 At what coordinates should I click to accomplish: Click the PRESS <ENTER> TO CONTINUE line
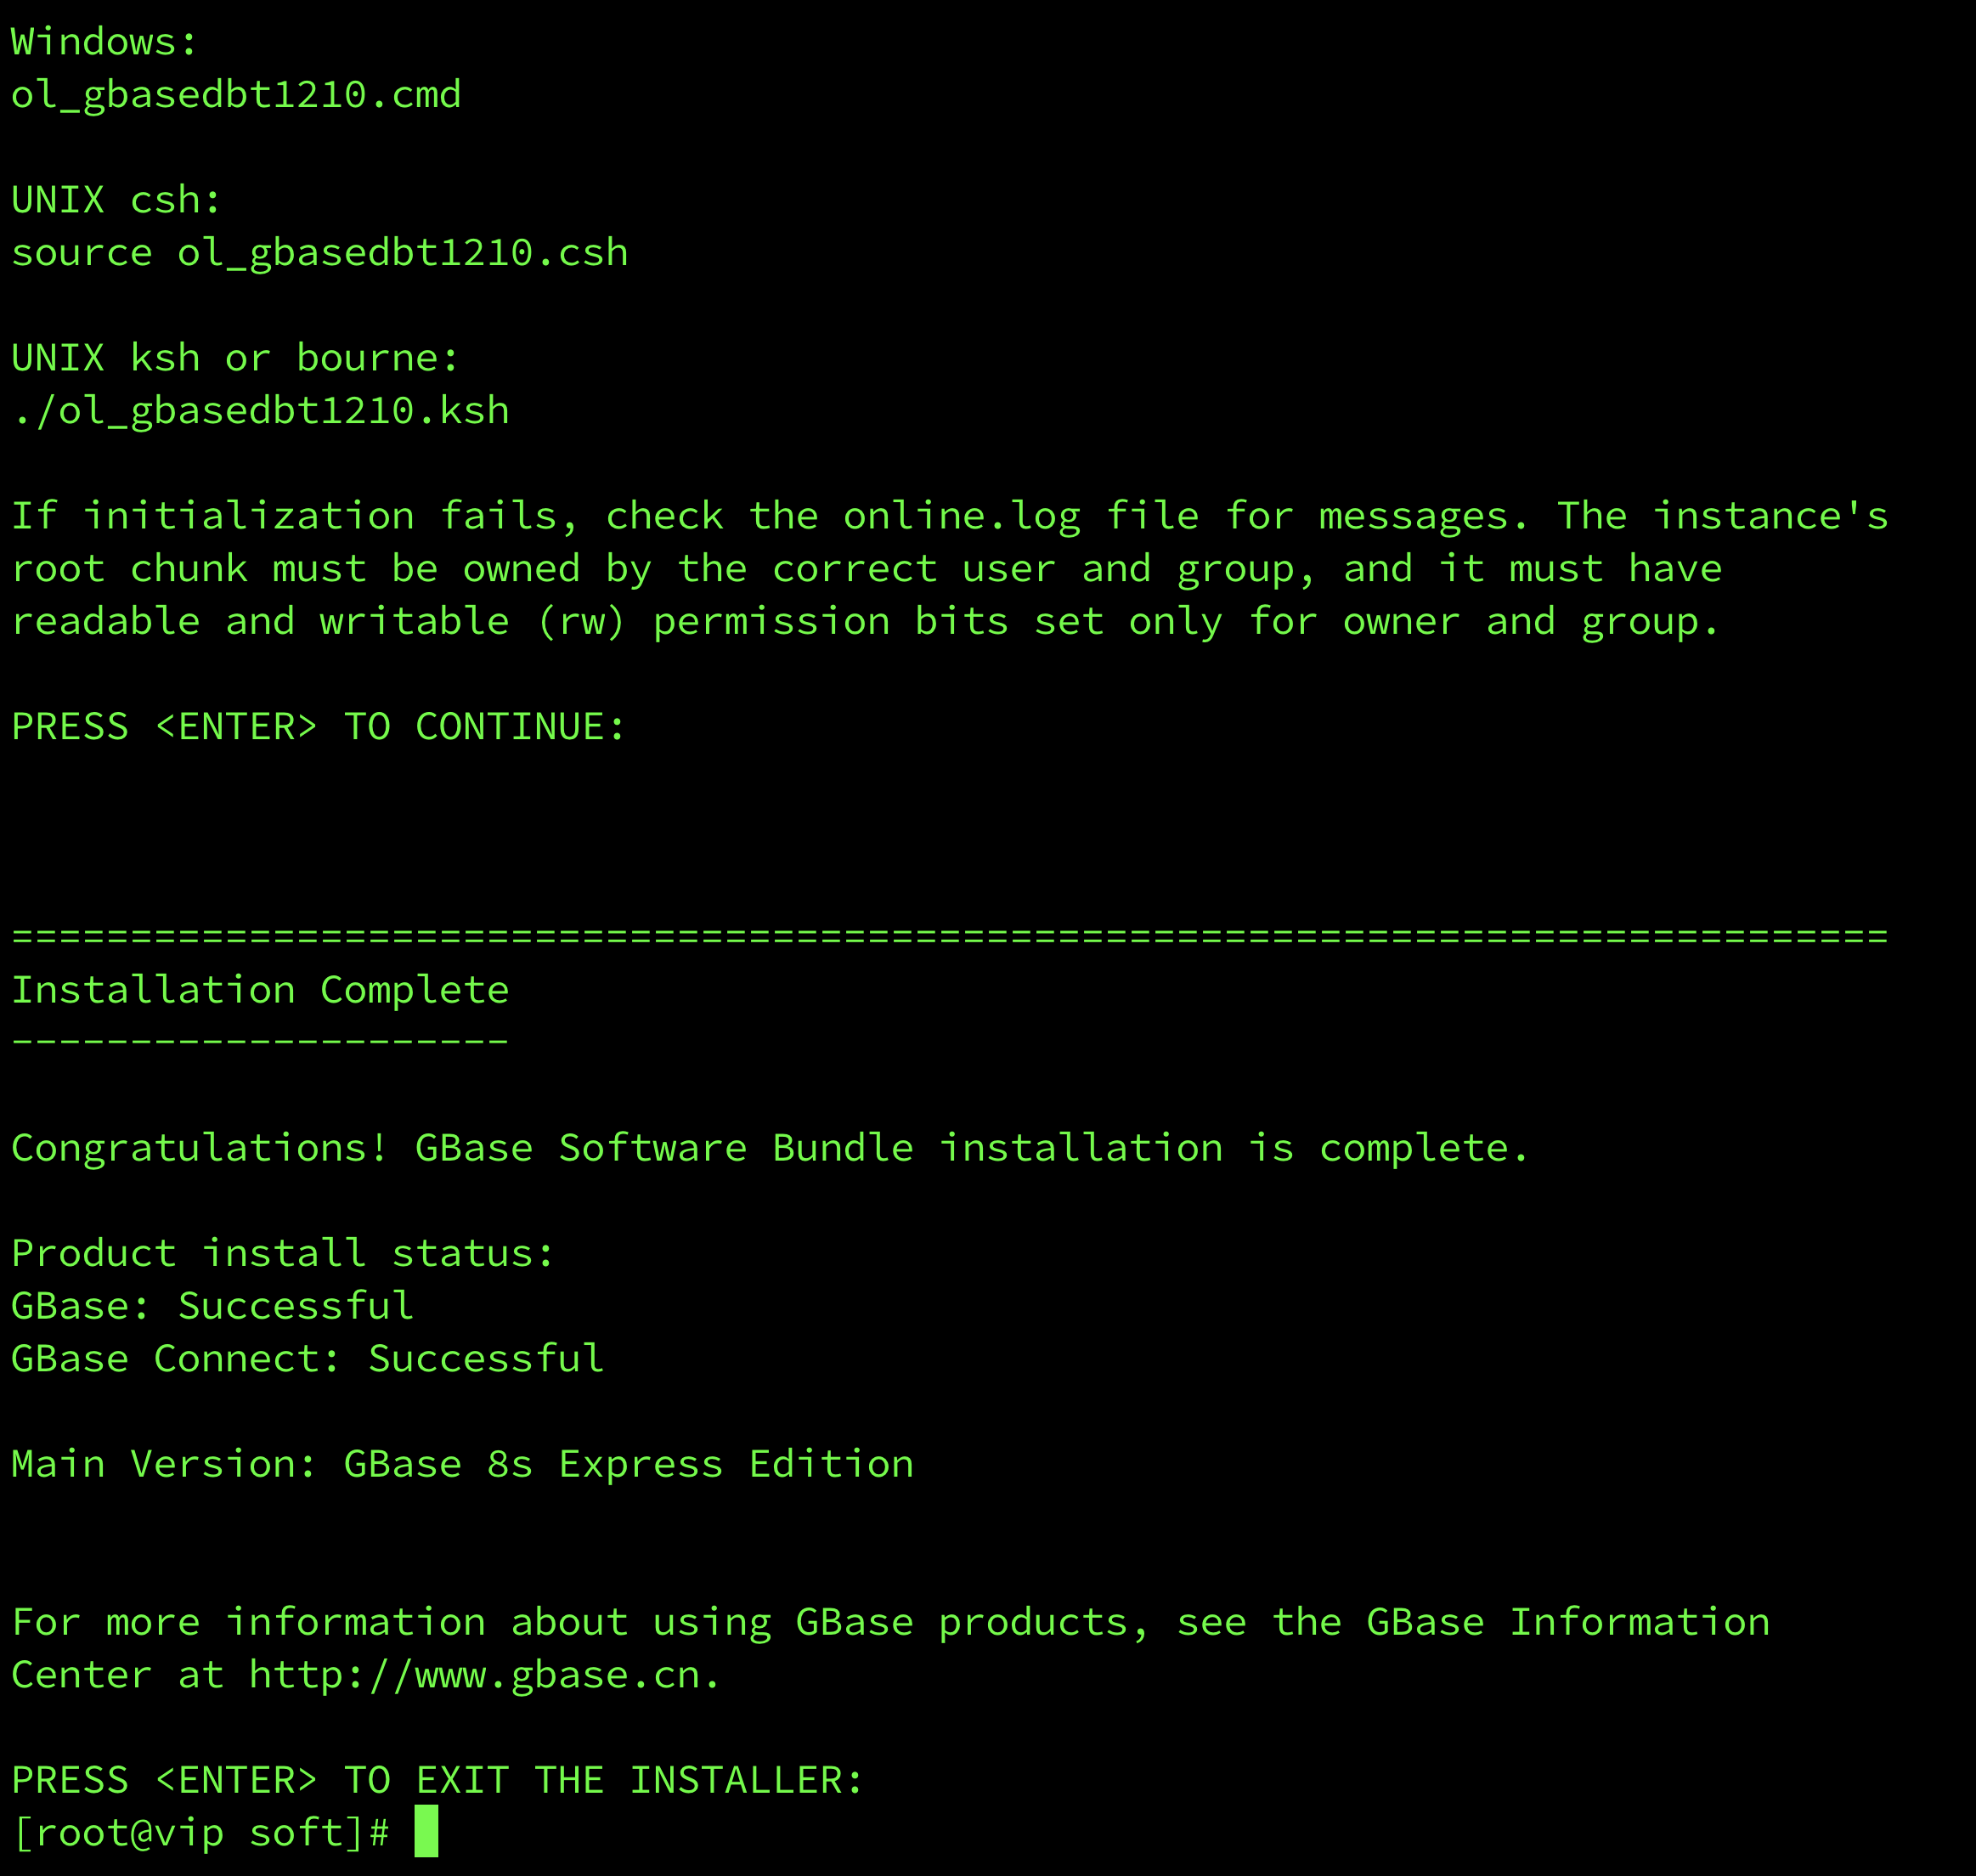click(318, 726)
